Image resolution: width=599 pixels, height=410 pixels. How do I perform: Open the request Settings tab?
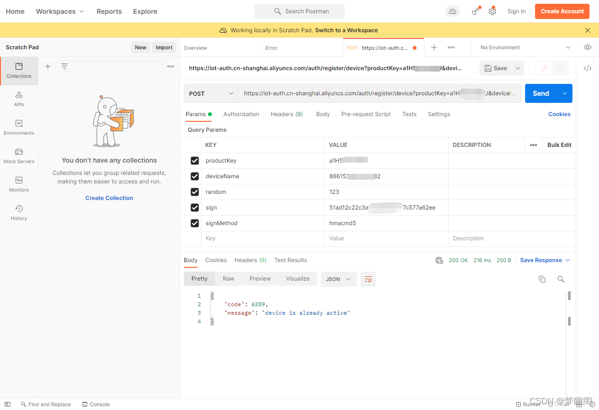point(439,114)
